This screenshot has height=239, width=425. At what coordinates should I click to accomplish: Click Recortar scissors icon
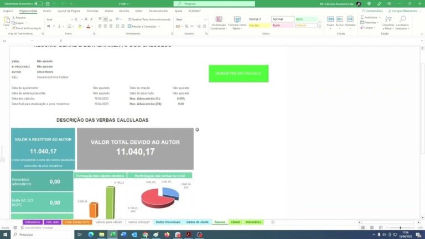(13, 18)
